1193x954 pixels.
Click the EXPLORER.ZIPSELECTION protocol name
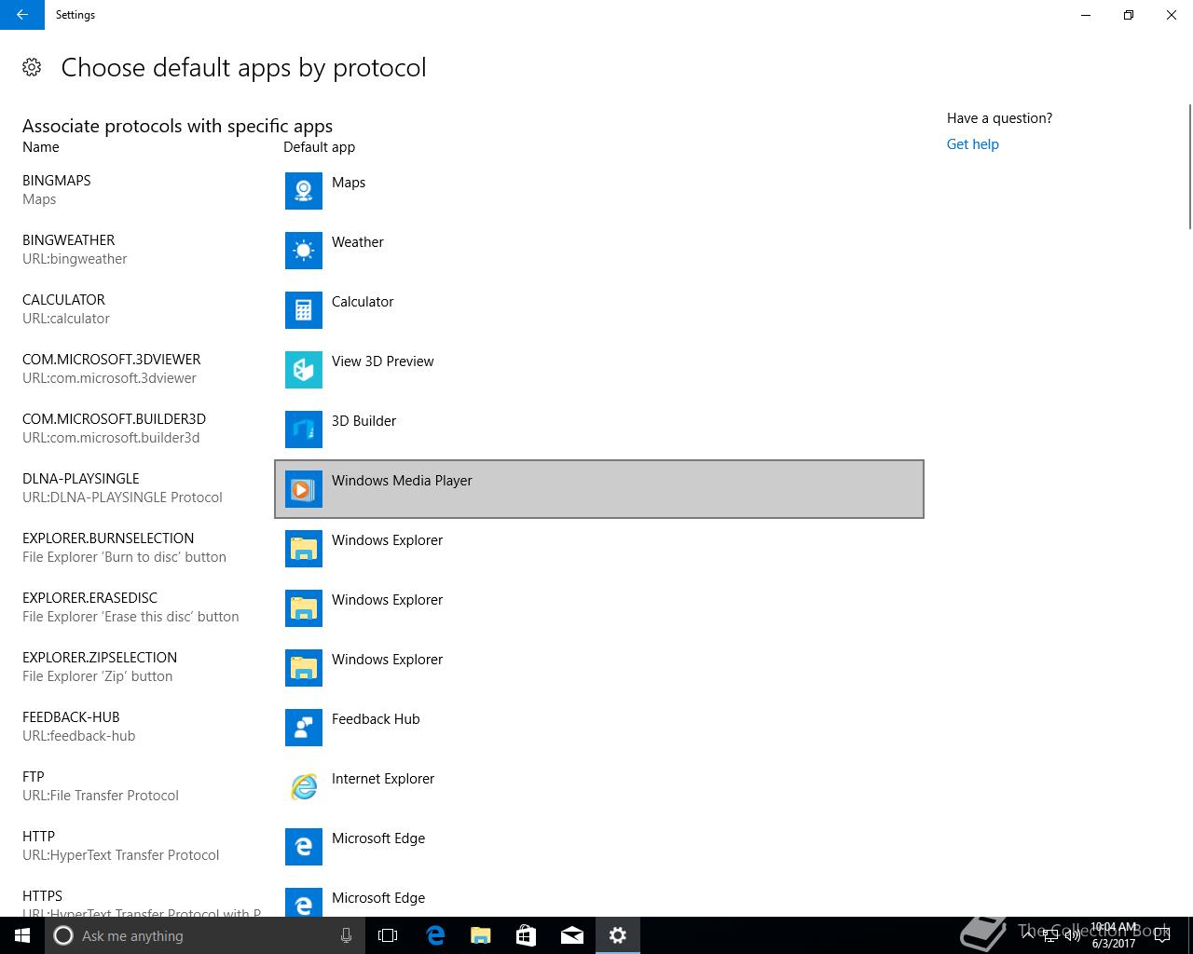[x=100, y=658]
